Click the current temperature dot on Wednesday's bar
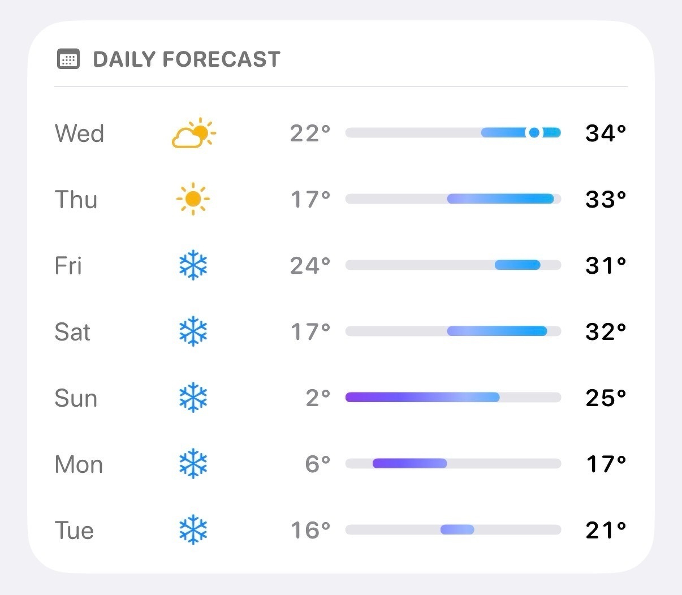 click(x=534, y=132)
